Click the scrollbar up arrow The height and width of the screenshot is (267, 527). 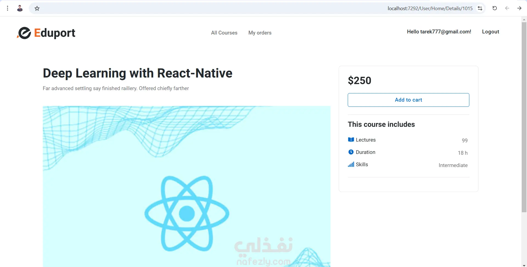point(524,19)
